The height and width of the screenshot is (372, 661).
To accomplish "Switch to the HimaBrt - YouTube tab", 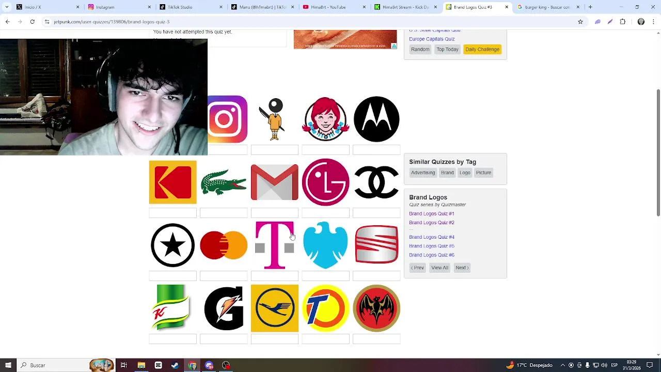I will 334,7.
